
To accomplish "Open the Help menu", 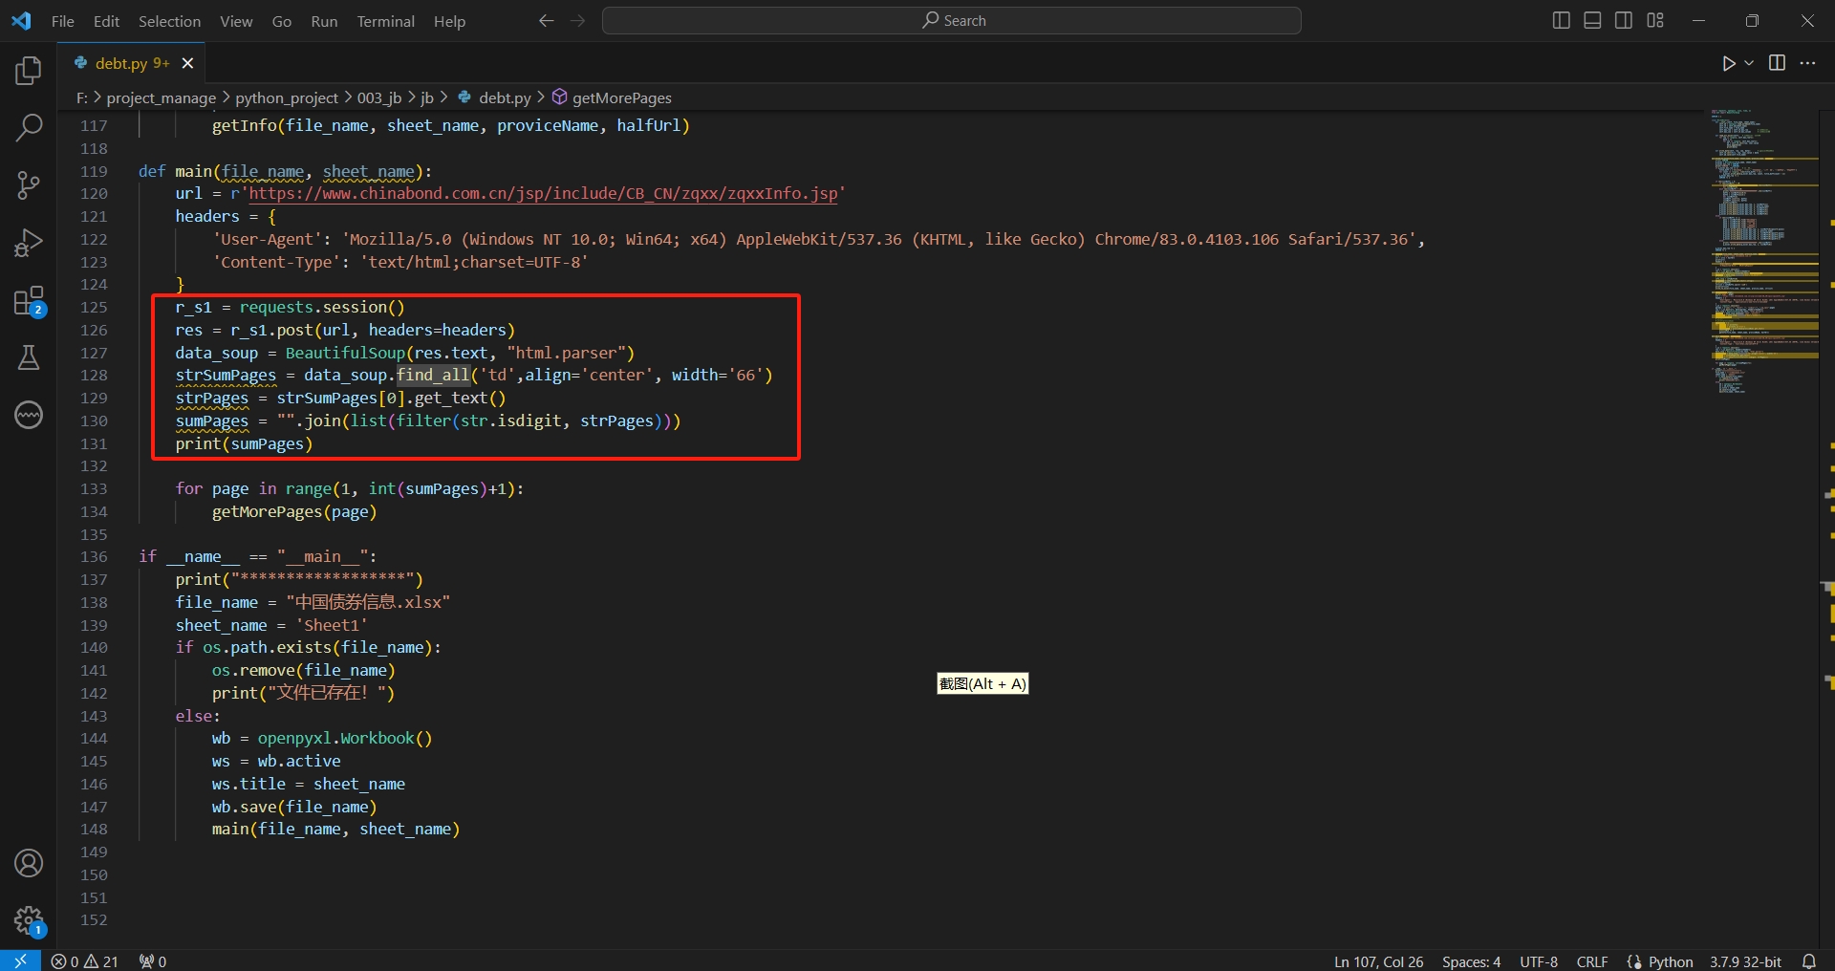I will pos(449,21).
